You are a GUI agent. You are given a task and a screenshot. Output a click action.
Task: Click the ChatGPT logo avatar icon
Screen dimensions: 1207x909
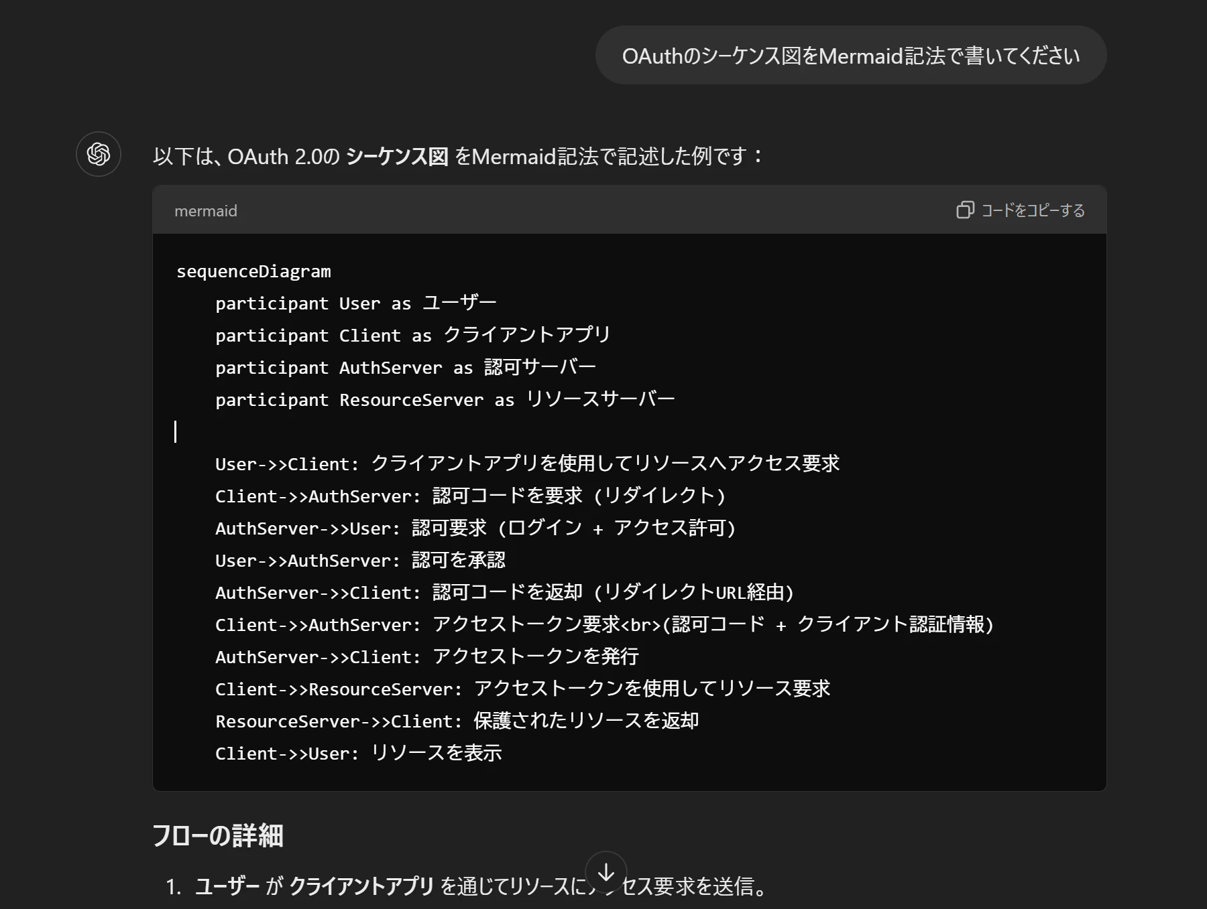pyautogui.click(x=99, y=154)
